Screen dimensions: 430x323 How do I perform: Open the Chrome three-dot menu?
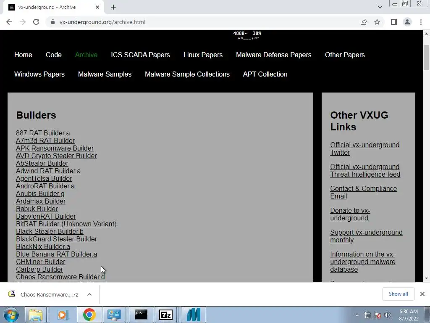pyautogui.click(x=421, y=22)
